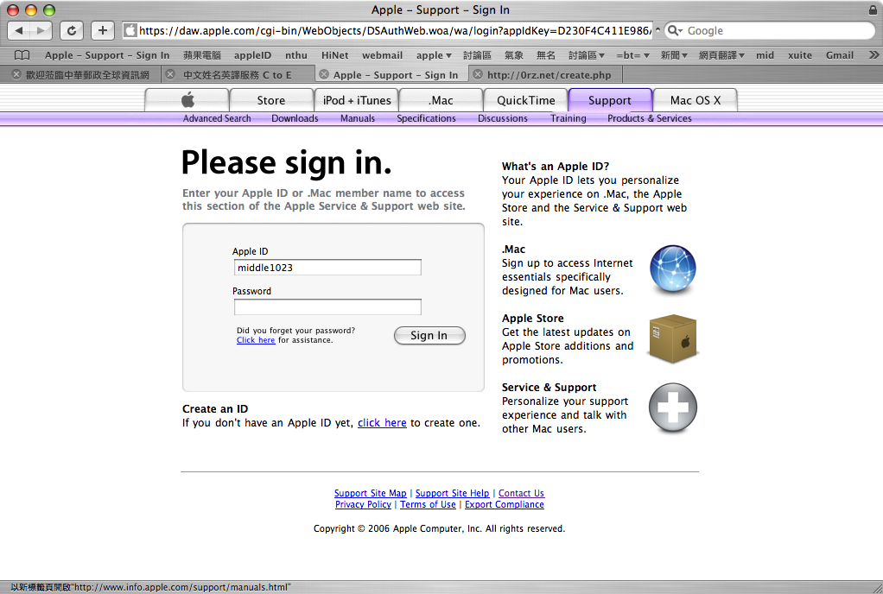Viewport: 883px width, 594px height.
Task: Open the 'apple' bookmarks dropdown
Action: coord(435,55)
